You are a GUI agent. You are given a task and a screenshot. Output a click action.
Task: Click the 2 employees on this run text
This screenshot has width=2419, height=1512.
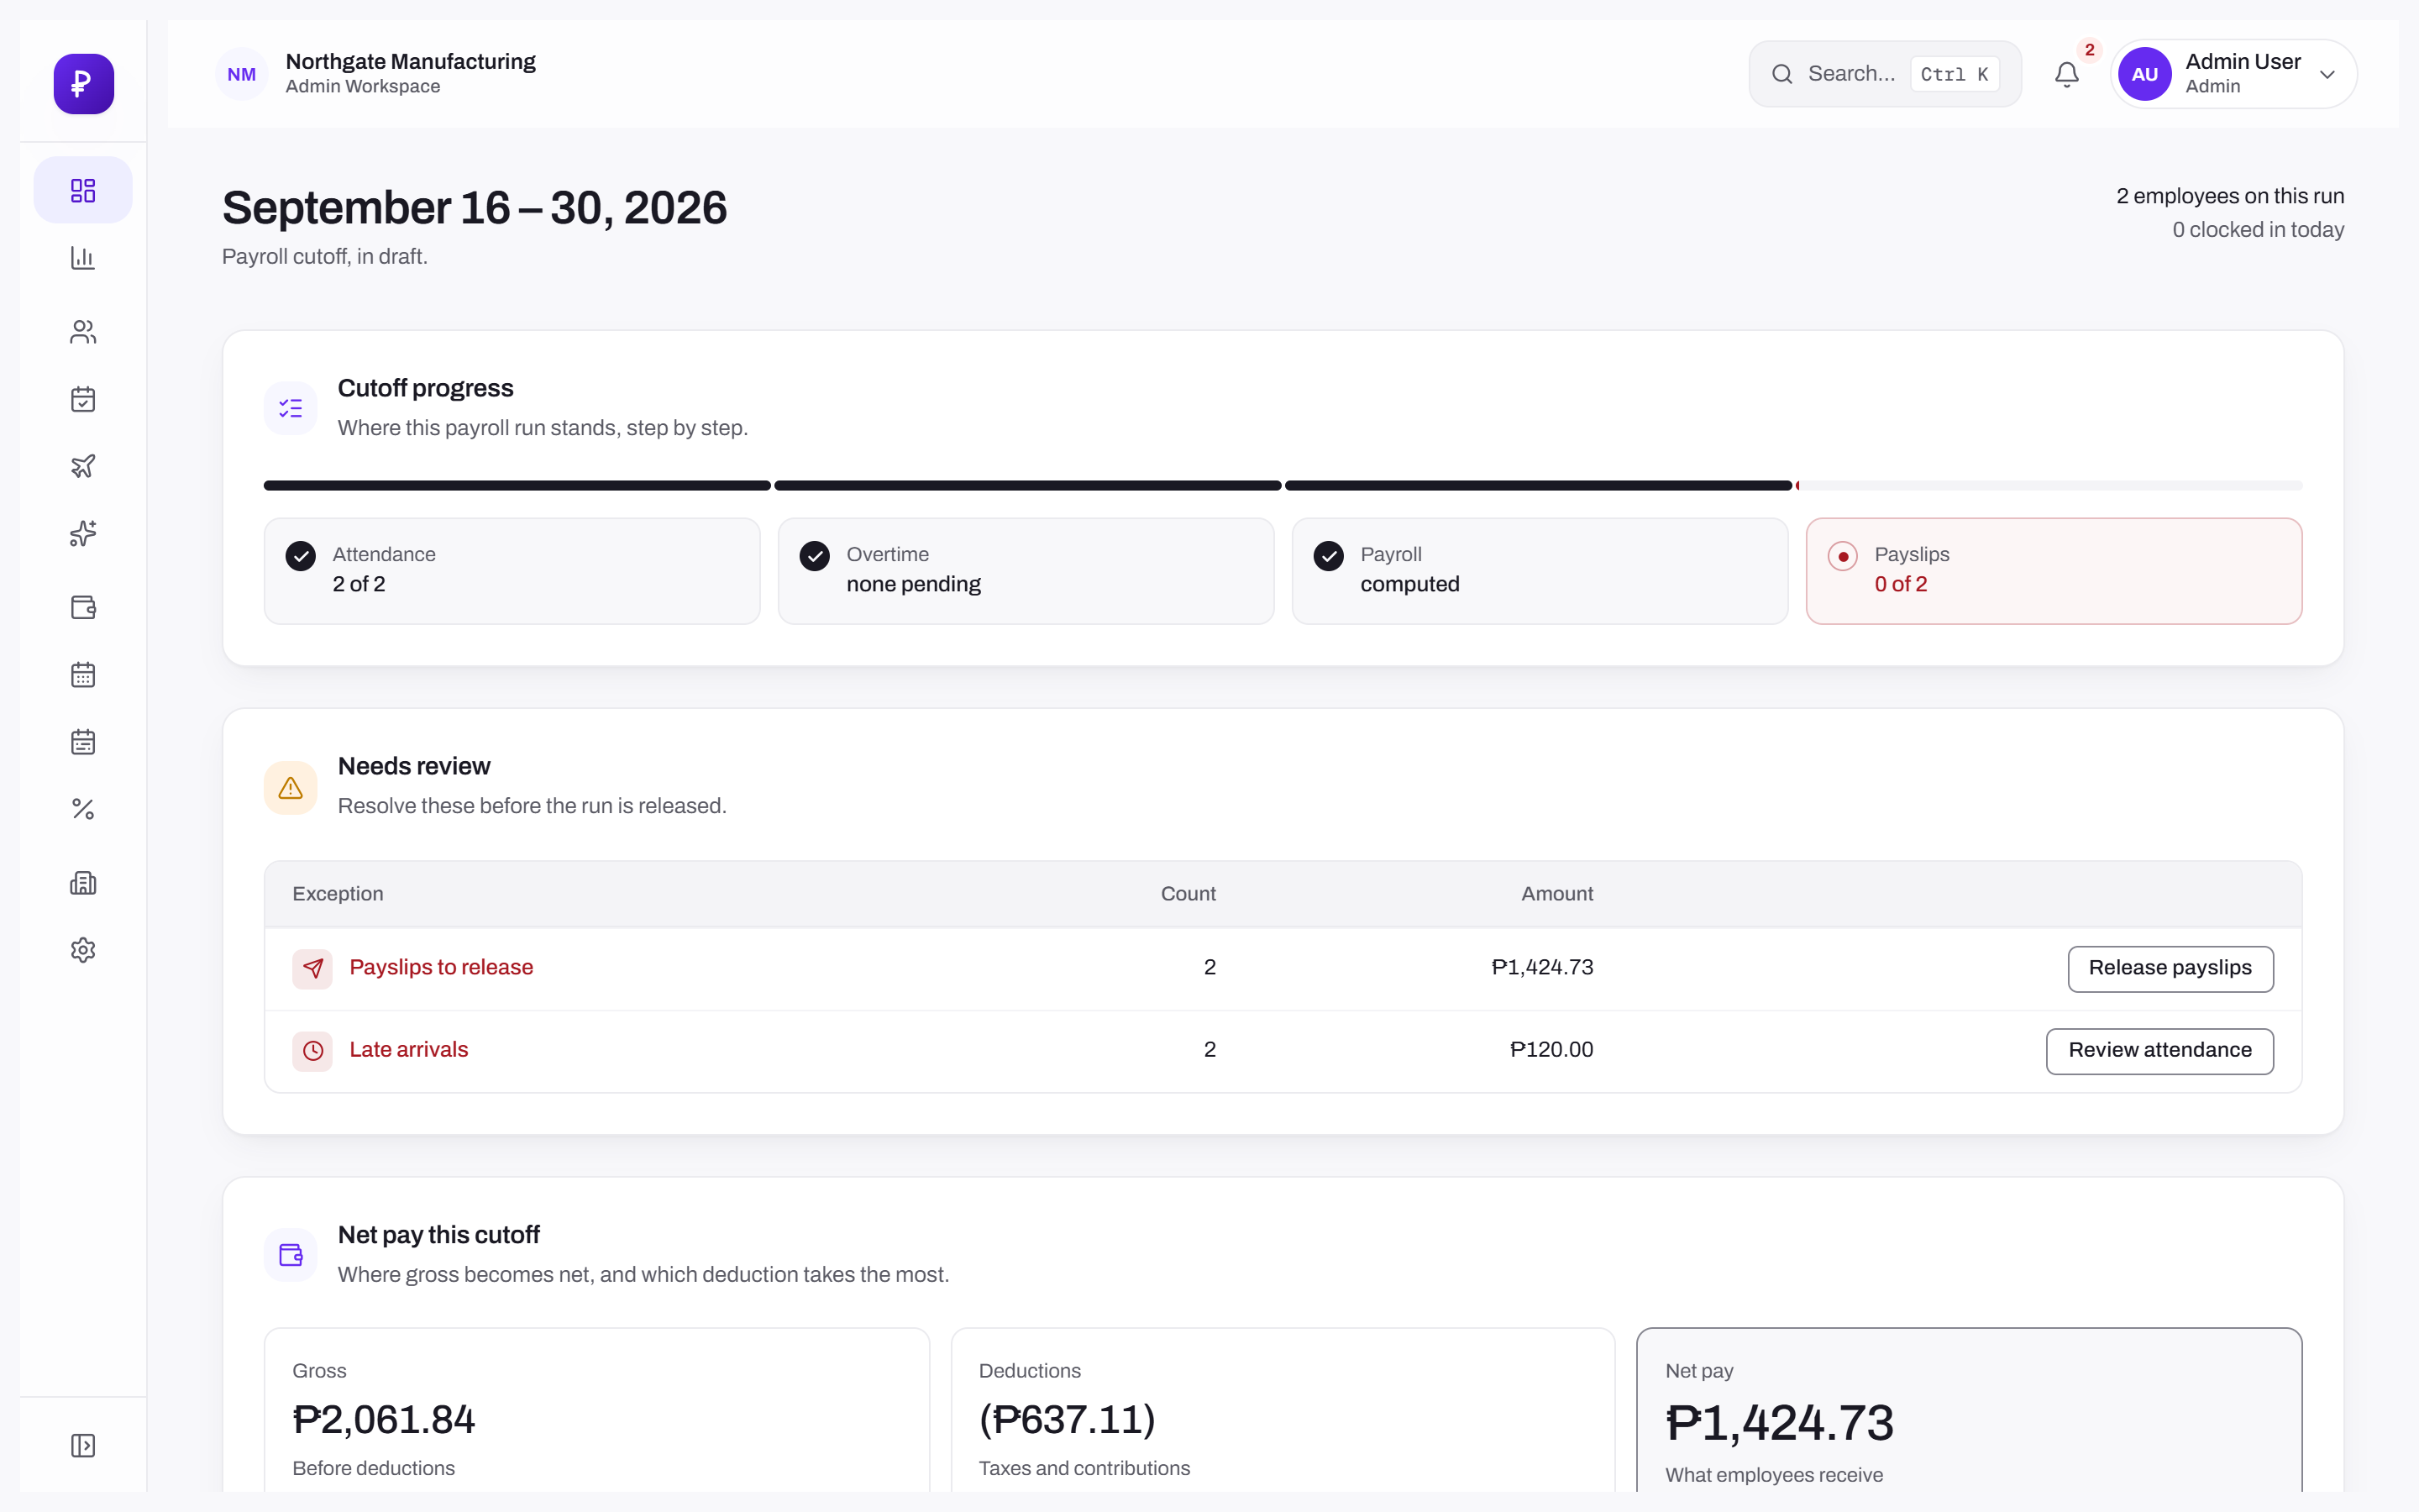(2229, 196)
